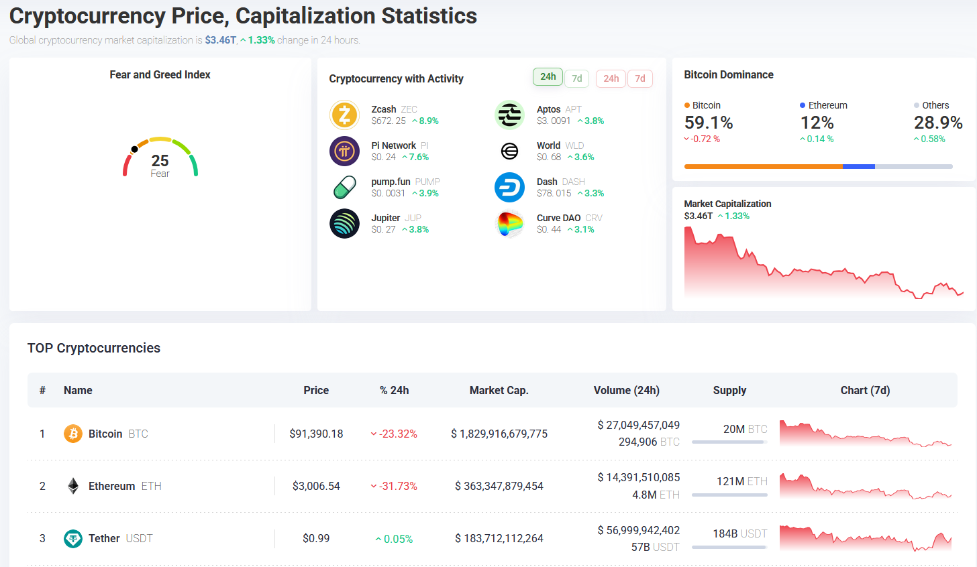This screenshot has width=977, height=567.
Task: Click the Zcash coin icon
Action: 344,115
